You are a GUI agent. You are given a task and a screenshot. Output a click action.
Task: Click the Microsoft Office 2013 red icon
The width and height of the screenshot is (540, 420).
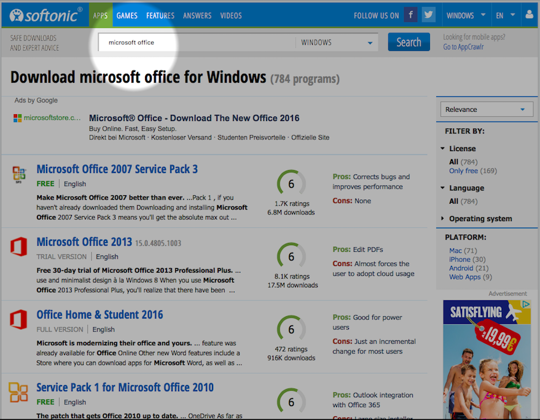click(x=18, y=246)
